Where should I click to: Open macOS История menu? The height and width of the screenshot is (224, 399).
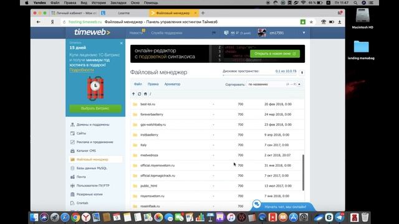(x=99, y=2)
